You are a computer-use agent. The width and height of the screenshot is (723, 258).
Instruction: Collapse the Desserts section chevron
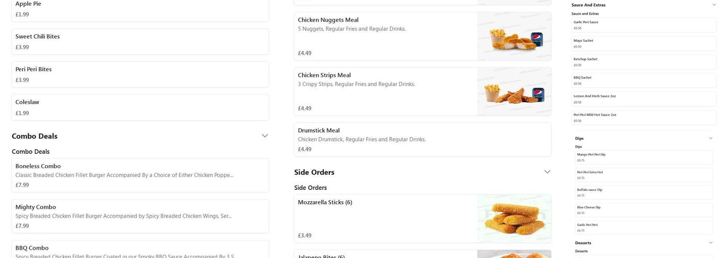(711, 243)
